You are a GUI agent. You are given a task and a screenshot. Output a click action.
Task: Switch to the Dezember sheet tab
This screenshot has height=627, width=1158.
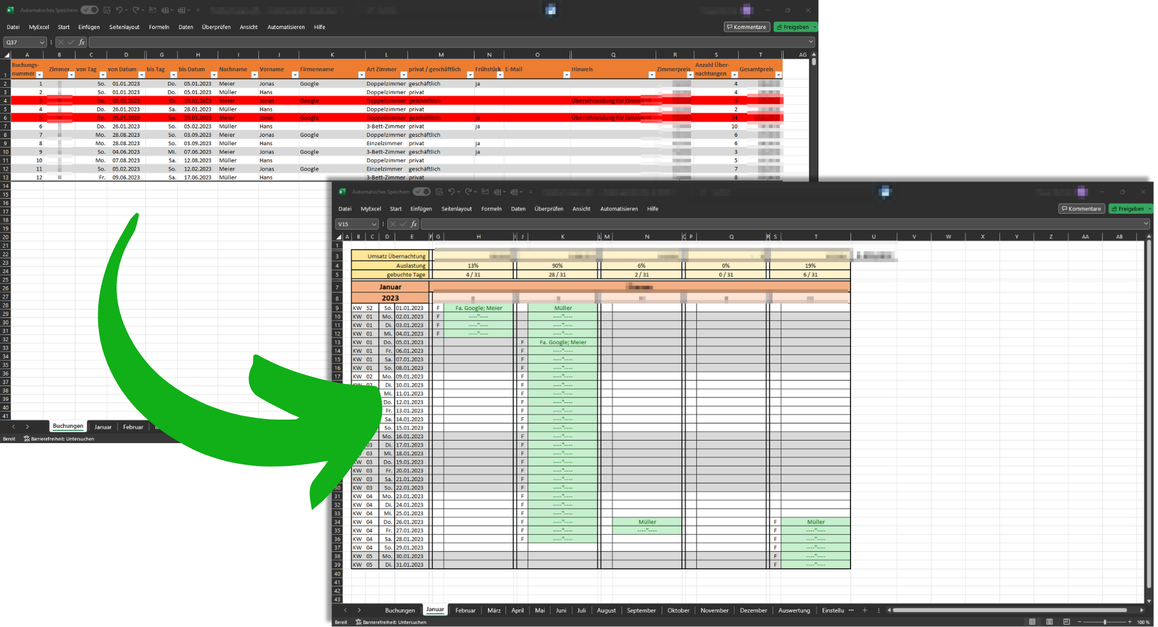point(753,611)
